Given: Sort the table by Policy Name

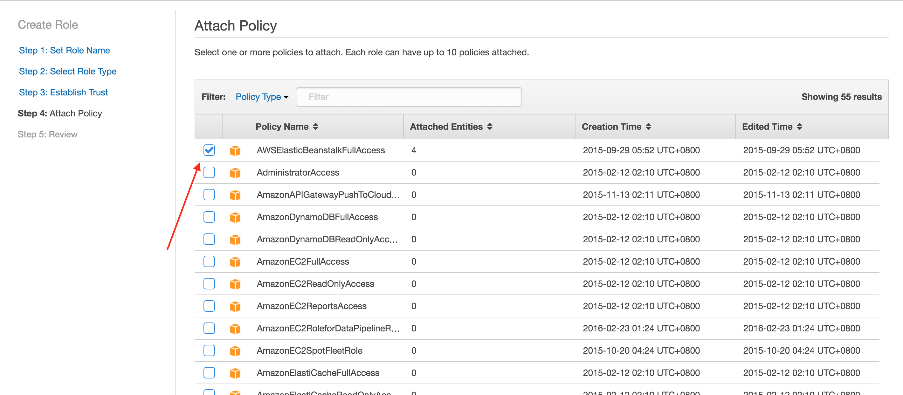Looking at the screenshot, I should (x=287, y=127).
